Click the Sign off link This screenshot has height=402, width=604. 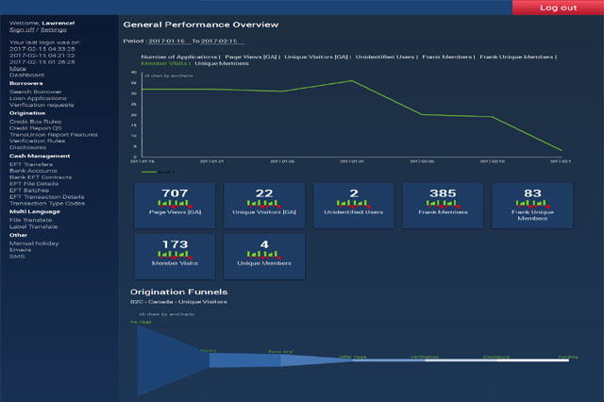(x=21, y=29)
